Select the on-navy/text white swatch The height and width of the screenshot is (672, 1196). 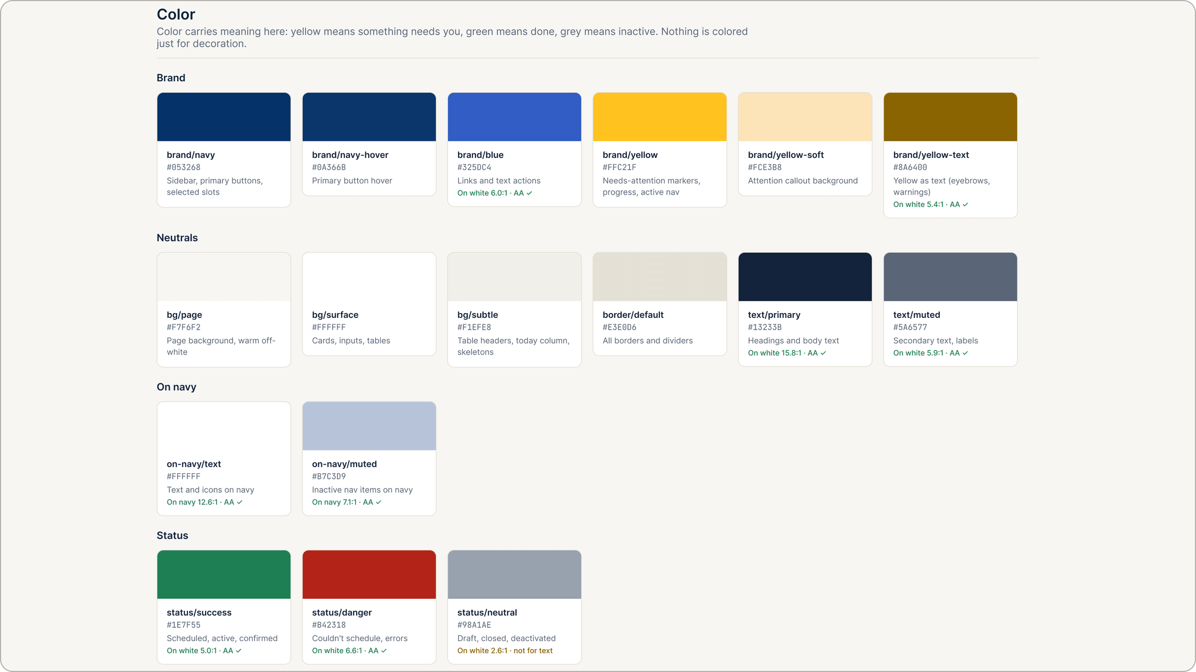[224, 426]
